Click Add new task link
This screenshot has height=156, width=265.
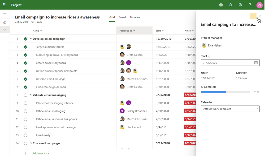(x=41, y=153)
